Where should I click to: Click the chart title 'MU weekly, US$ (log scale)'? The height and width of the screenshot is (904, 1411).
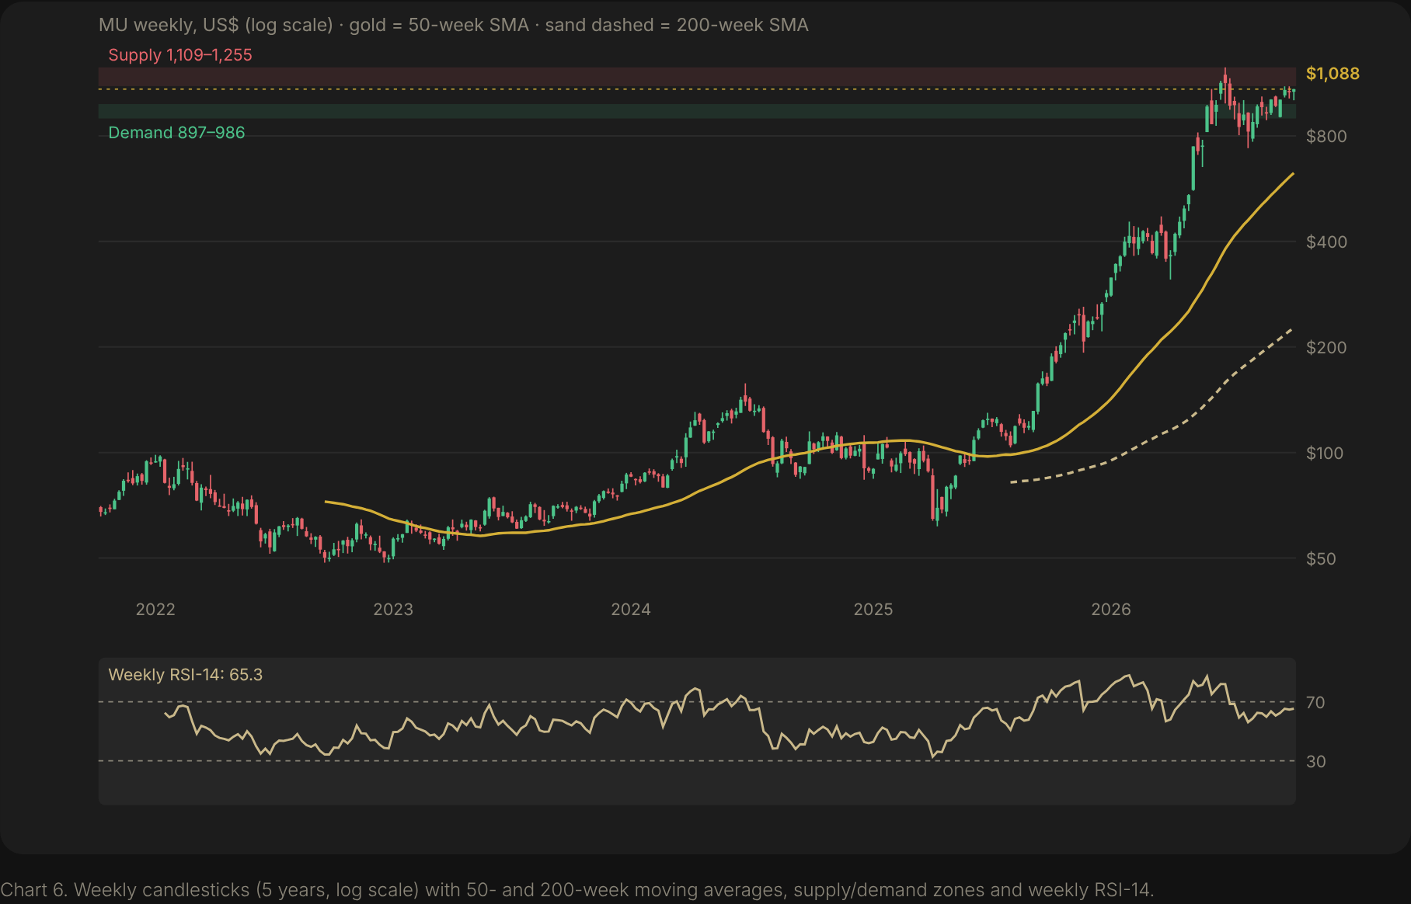[216, 25]
